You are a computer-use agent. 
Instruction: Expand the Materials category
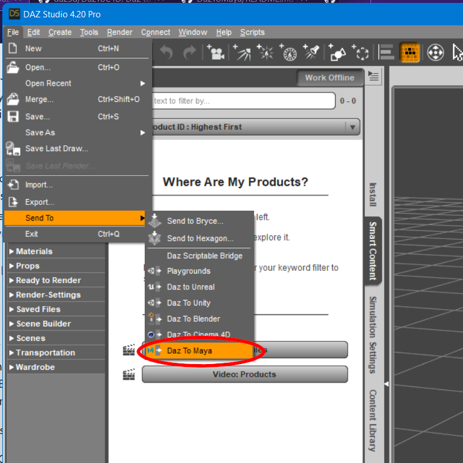(x=56, y=251)
